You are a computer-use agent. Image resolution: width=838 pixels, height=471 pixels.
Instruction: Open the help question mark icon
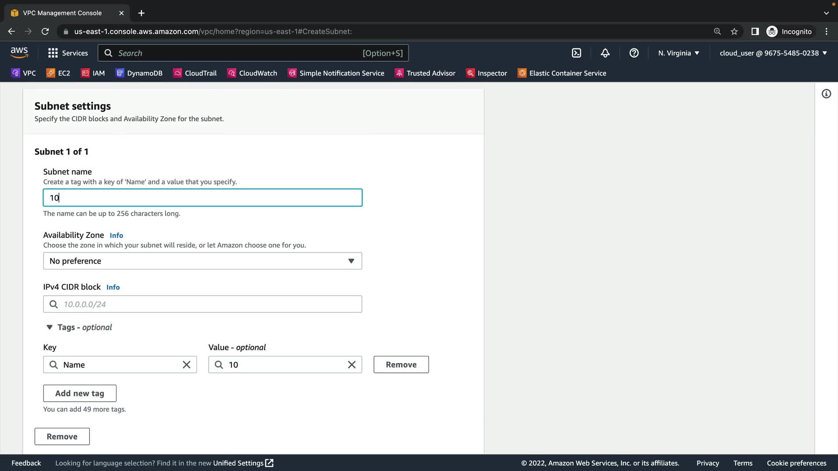point(634,53)
